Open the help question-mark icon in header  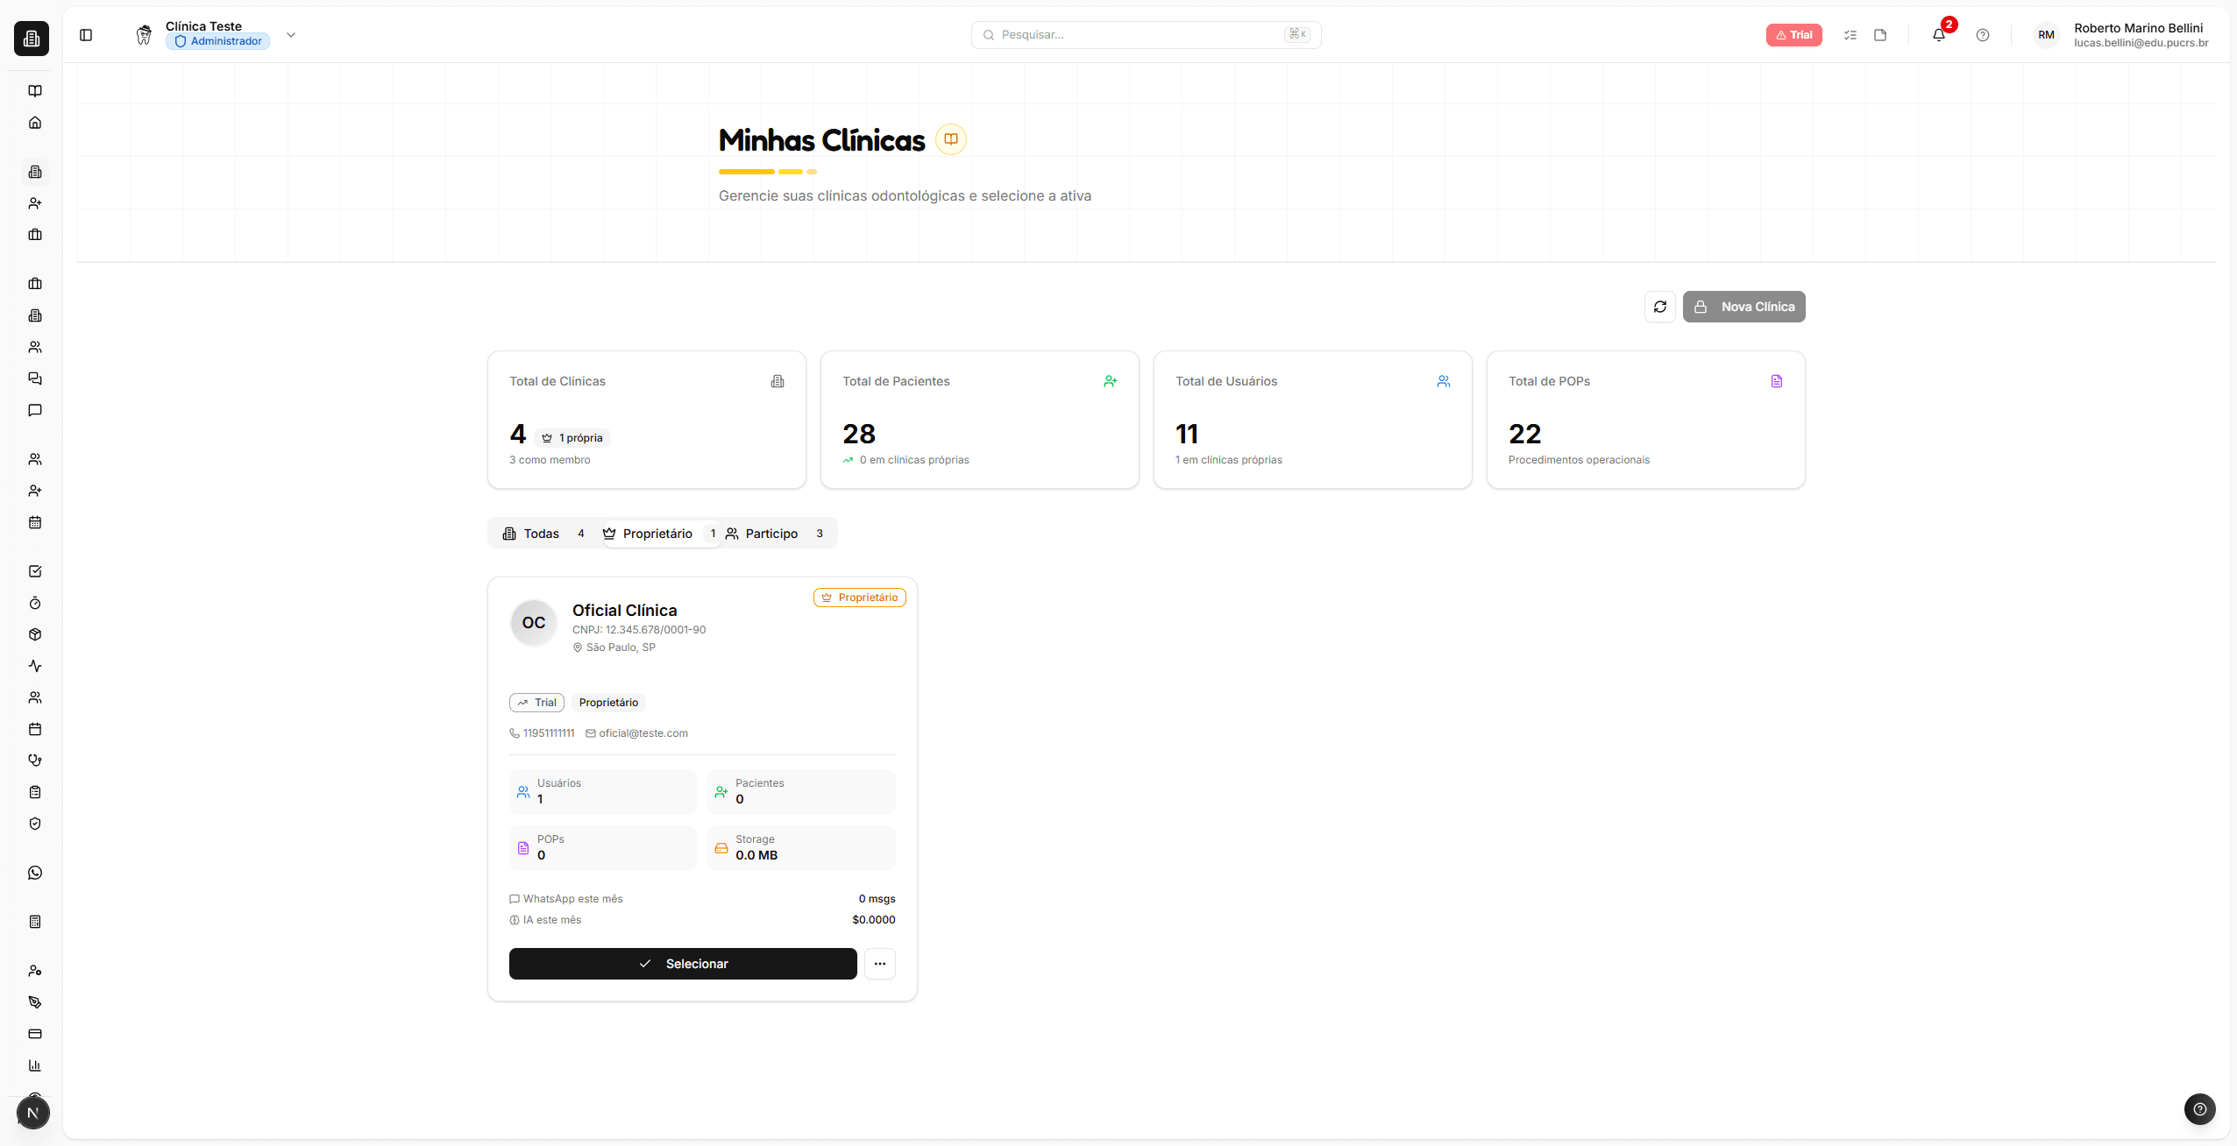1982,35
